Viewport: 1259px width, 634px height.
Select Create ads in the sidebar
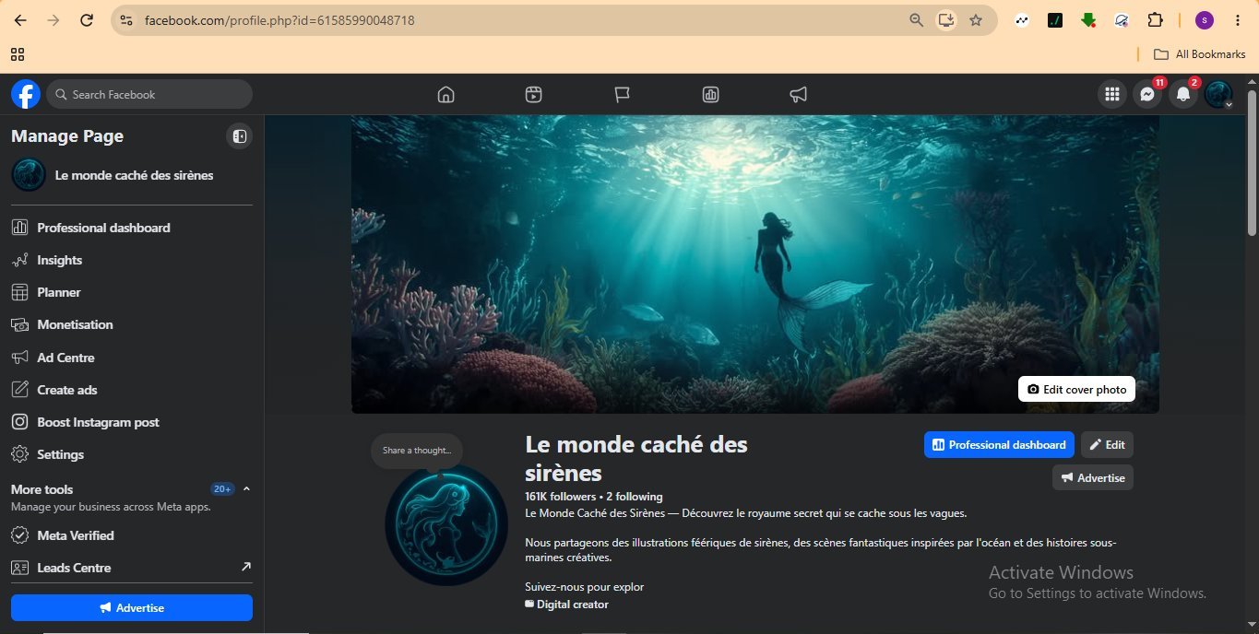tap(131, 390)
